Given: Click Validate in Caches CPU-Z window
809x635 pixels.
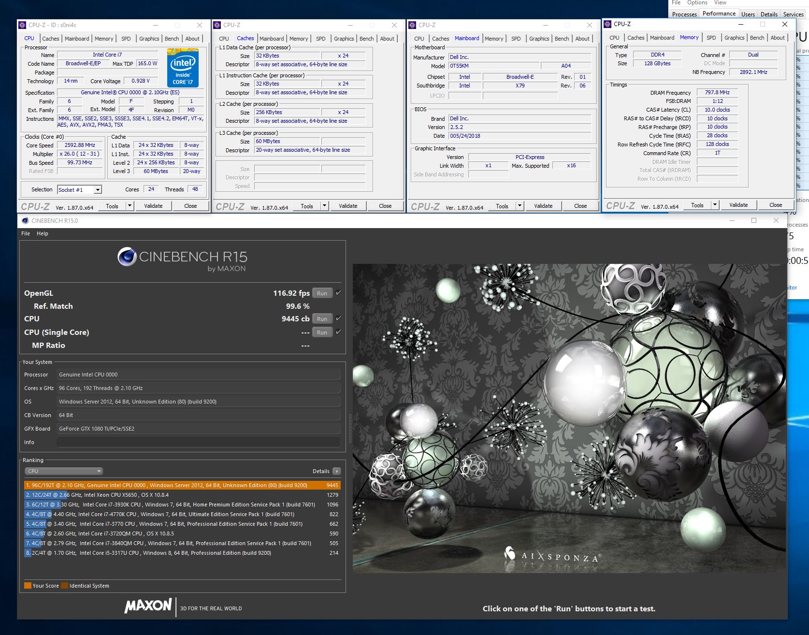Looking at the screenshot, I should [x=348, y=206].
